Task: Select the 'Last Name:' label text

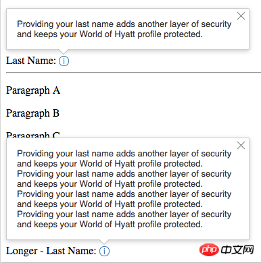Action: [x=31, y=61]
